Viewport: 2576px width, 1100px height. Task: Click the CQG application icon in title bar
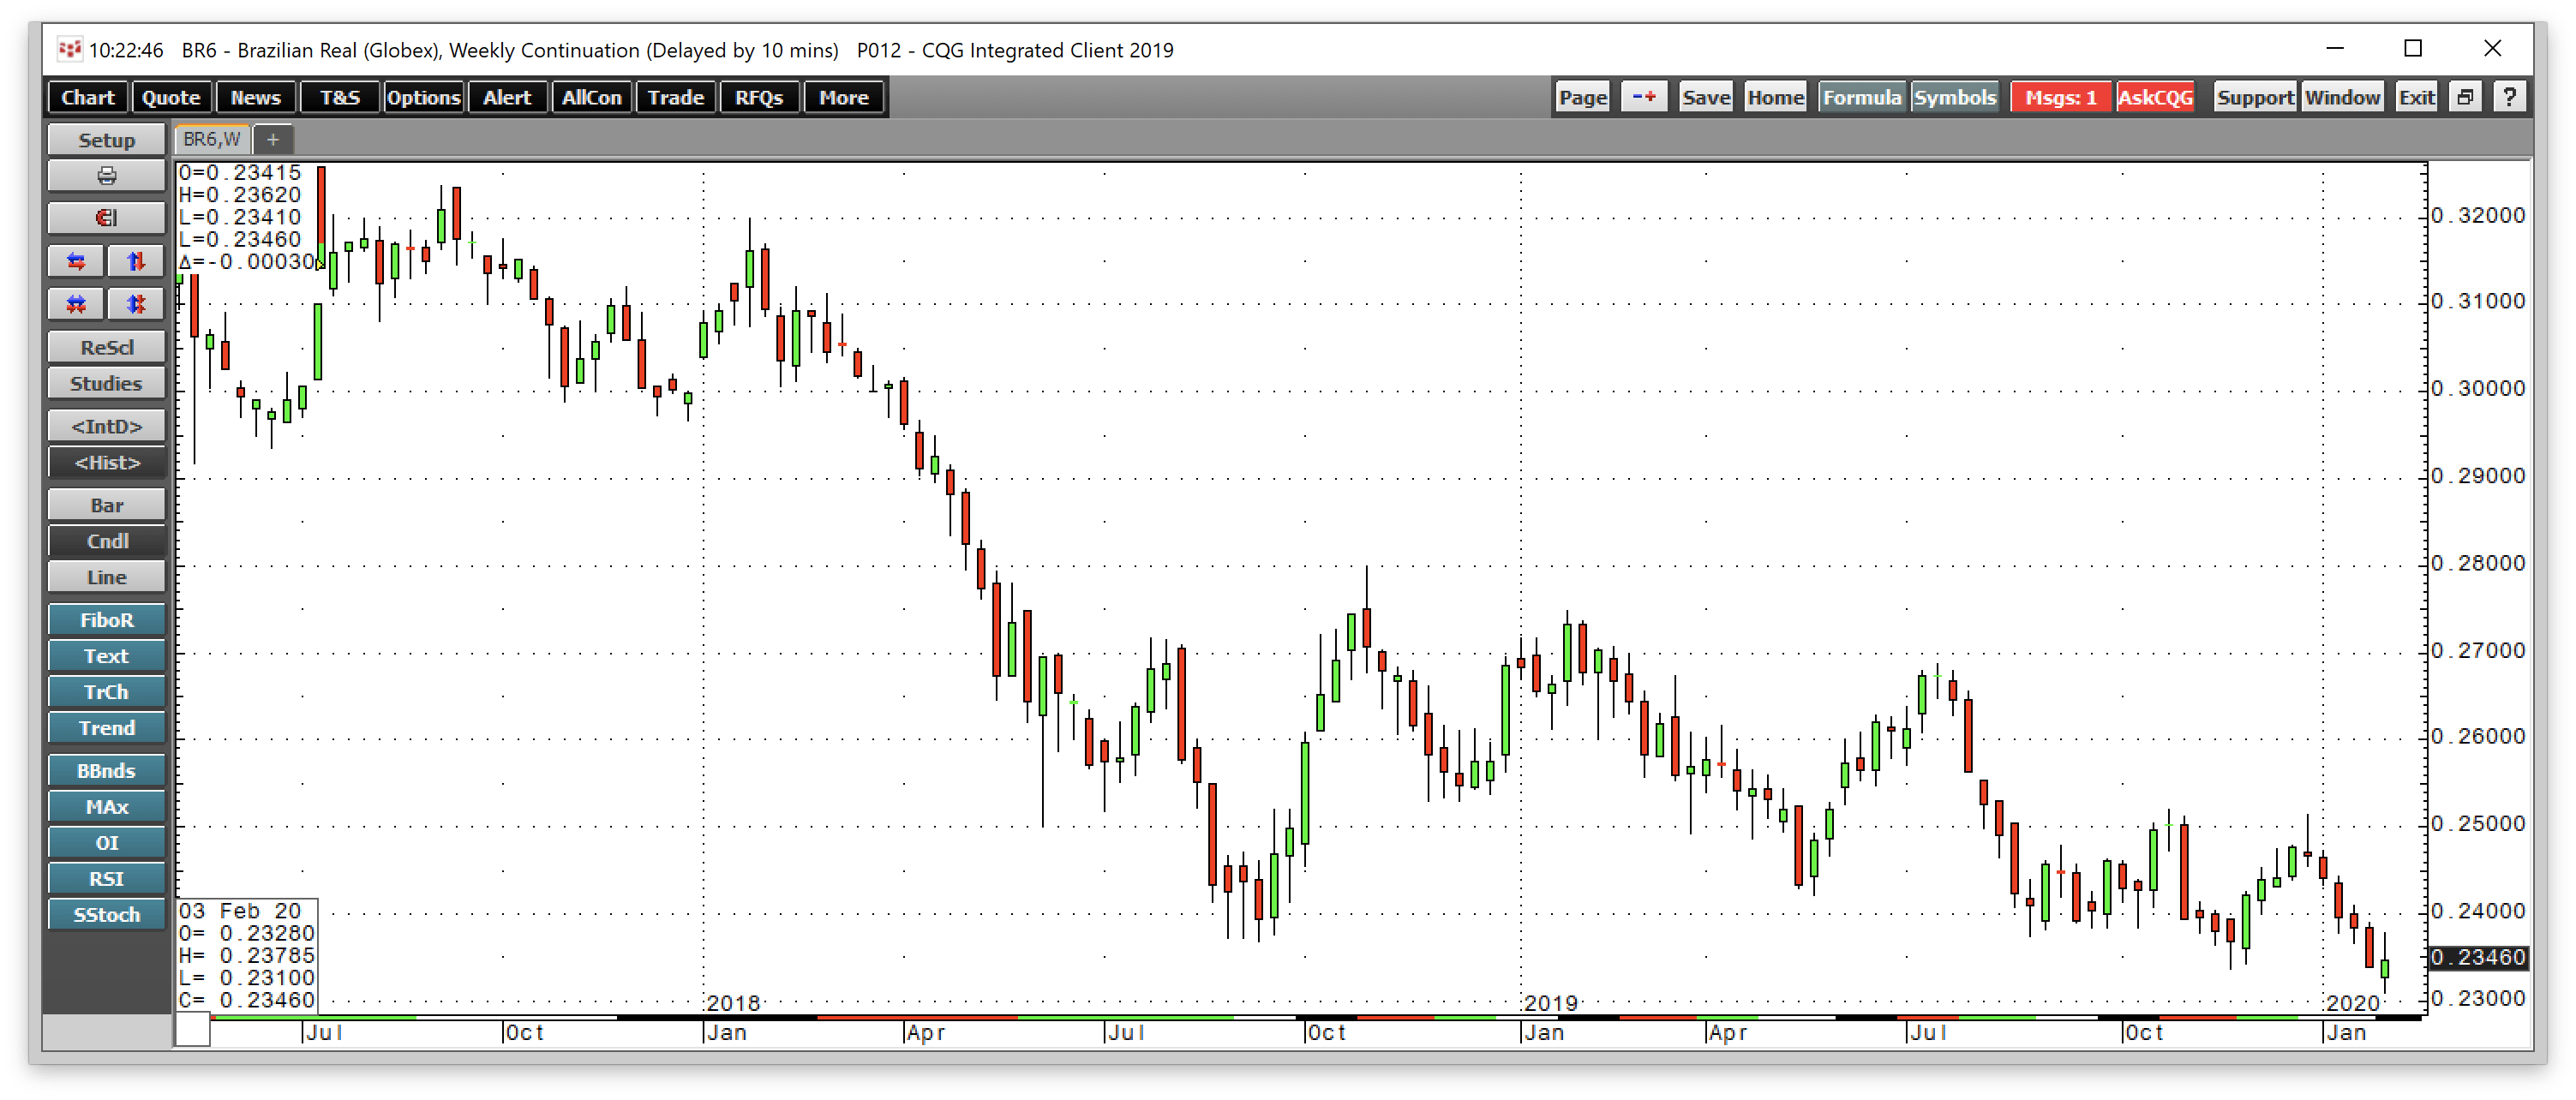tap(69, 49)
